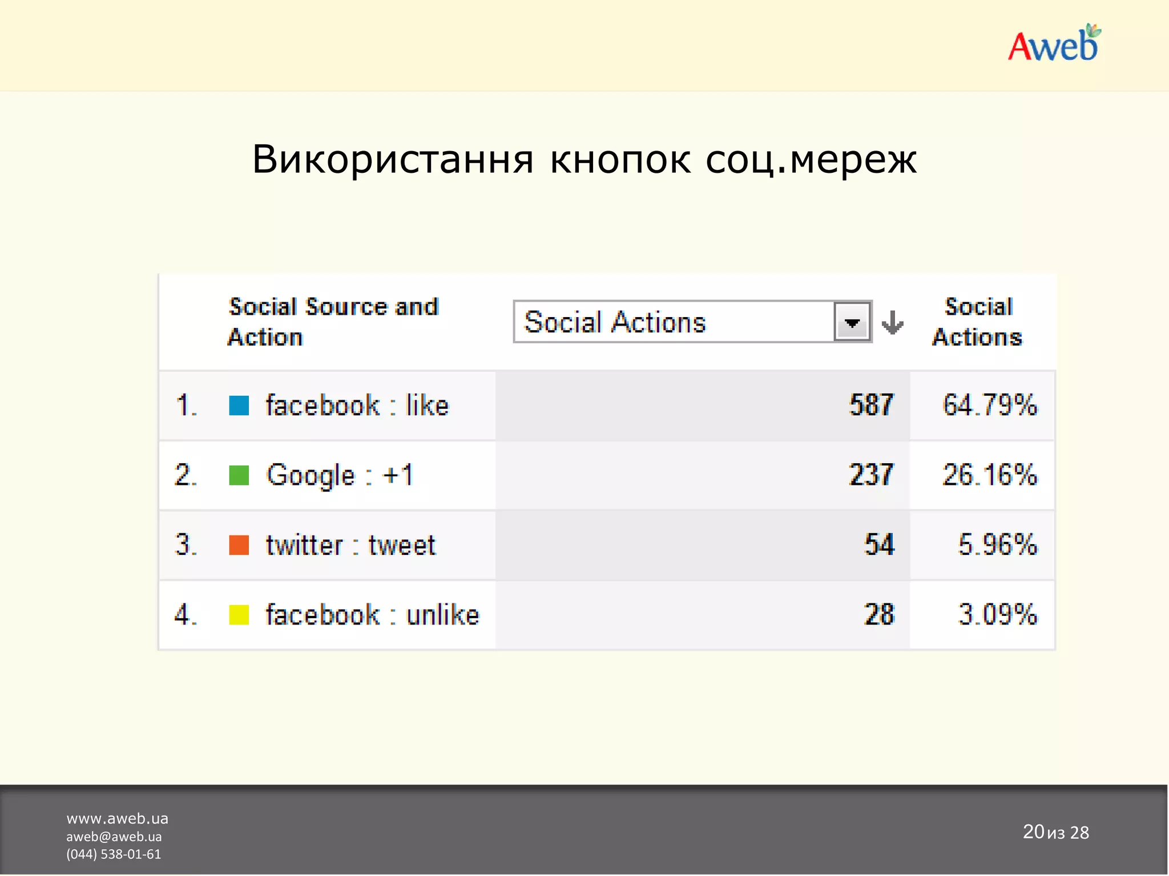Click the phone number (044) 538-01-61

(114, 854)
